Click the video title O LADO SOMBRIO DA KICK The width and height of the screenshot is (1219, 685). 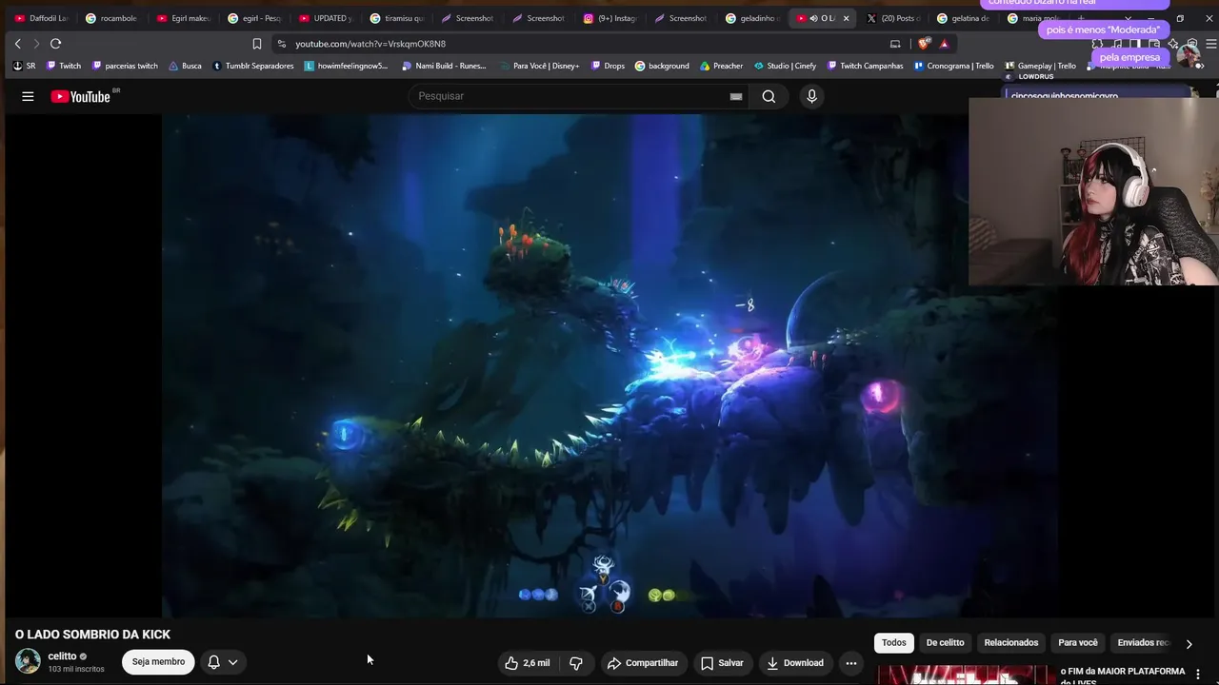click(x=92, y=635)
